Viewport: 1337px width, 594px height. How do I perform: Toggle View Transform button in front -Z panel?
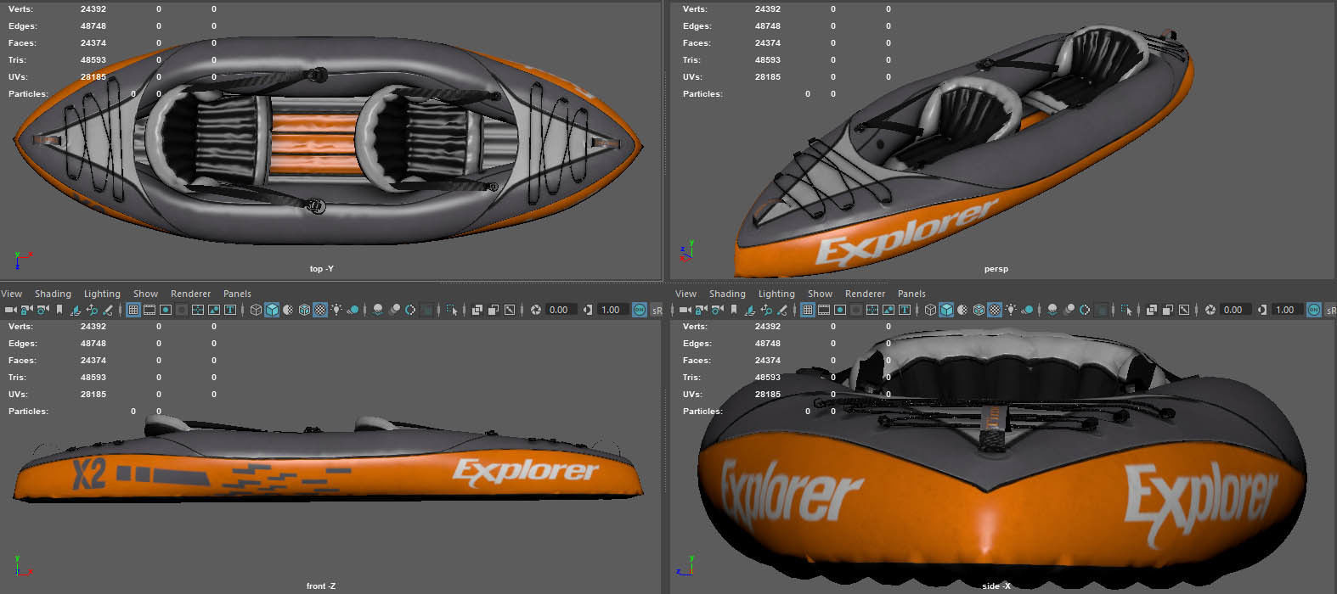tap(639, 310)
